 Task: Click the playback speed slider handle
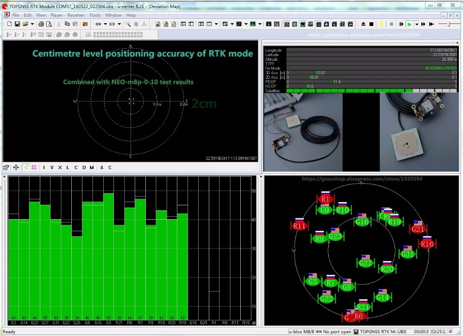(449, 24)
